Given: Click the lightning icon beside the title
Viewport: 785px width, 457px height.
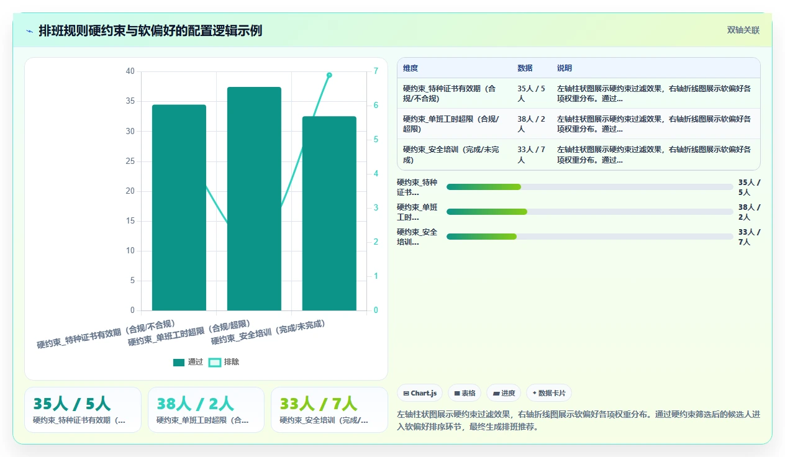Looking at the screenshot, I should point(29,31).
